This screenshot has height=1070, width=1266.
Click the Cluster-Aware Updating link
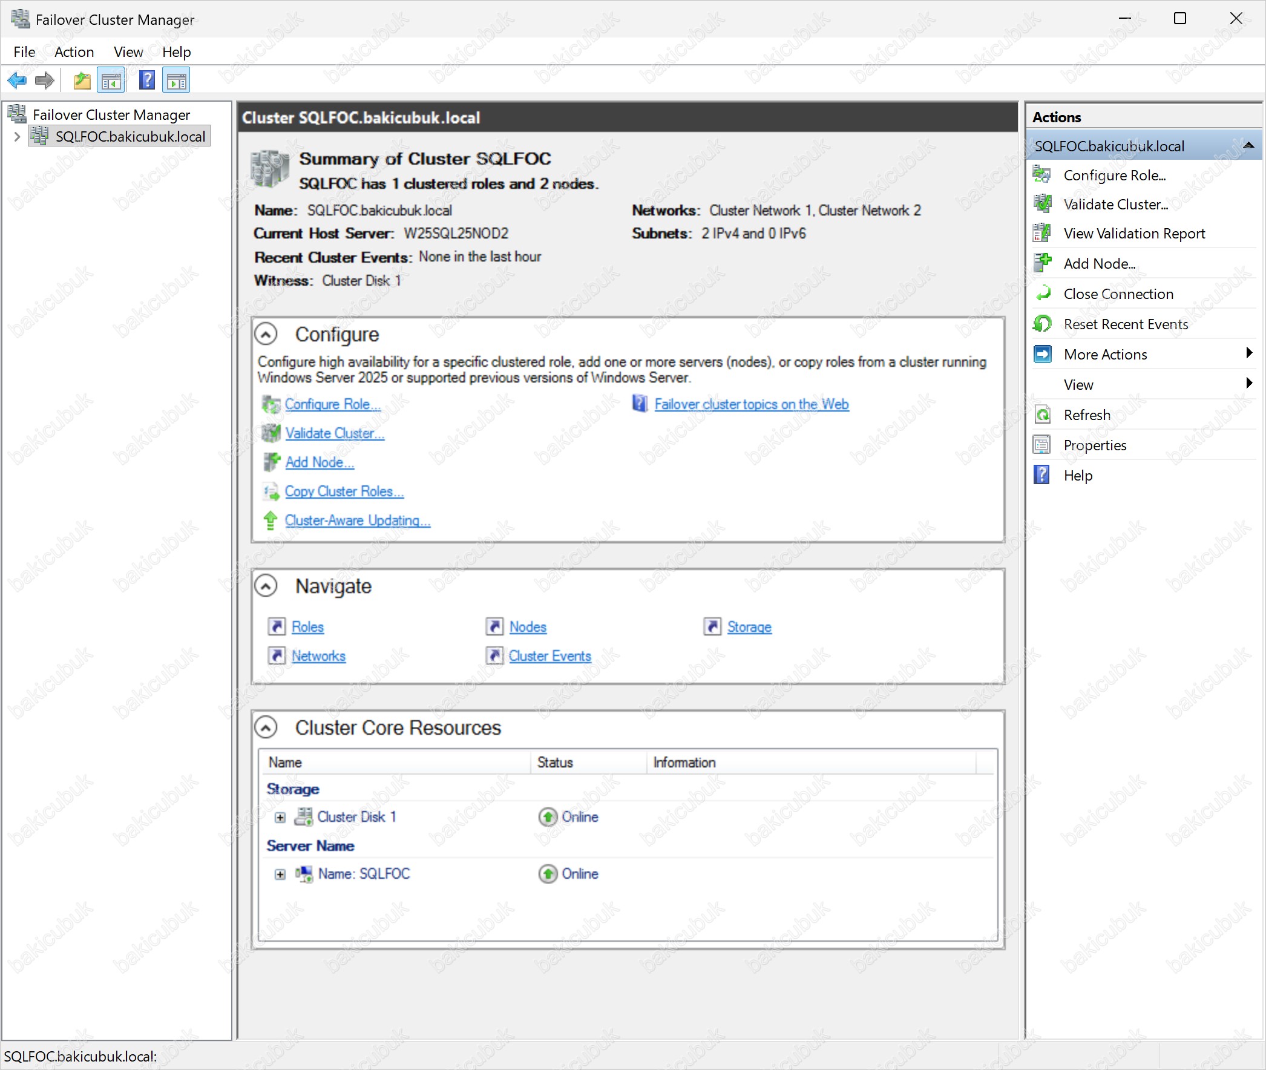pos(357,520)
